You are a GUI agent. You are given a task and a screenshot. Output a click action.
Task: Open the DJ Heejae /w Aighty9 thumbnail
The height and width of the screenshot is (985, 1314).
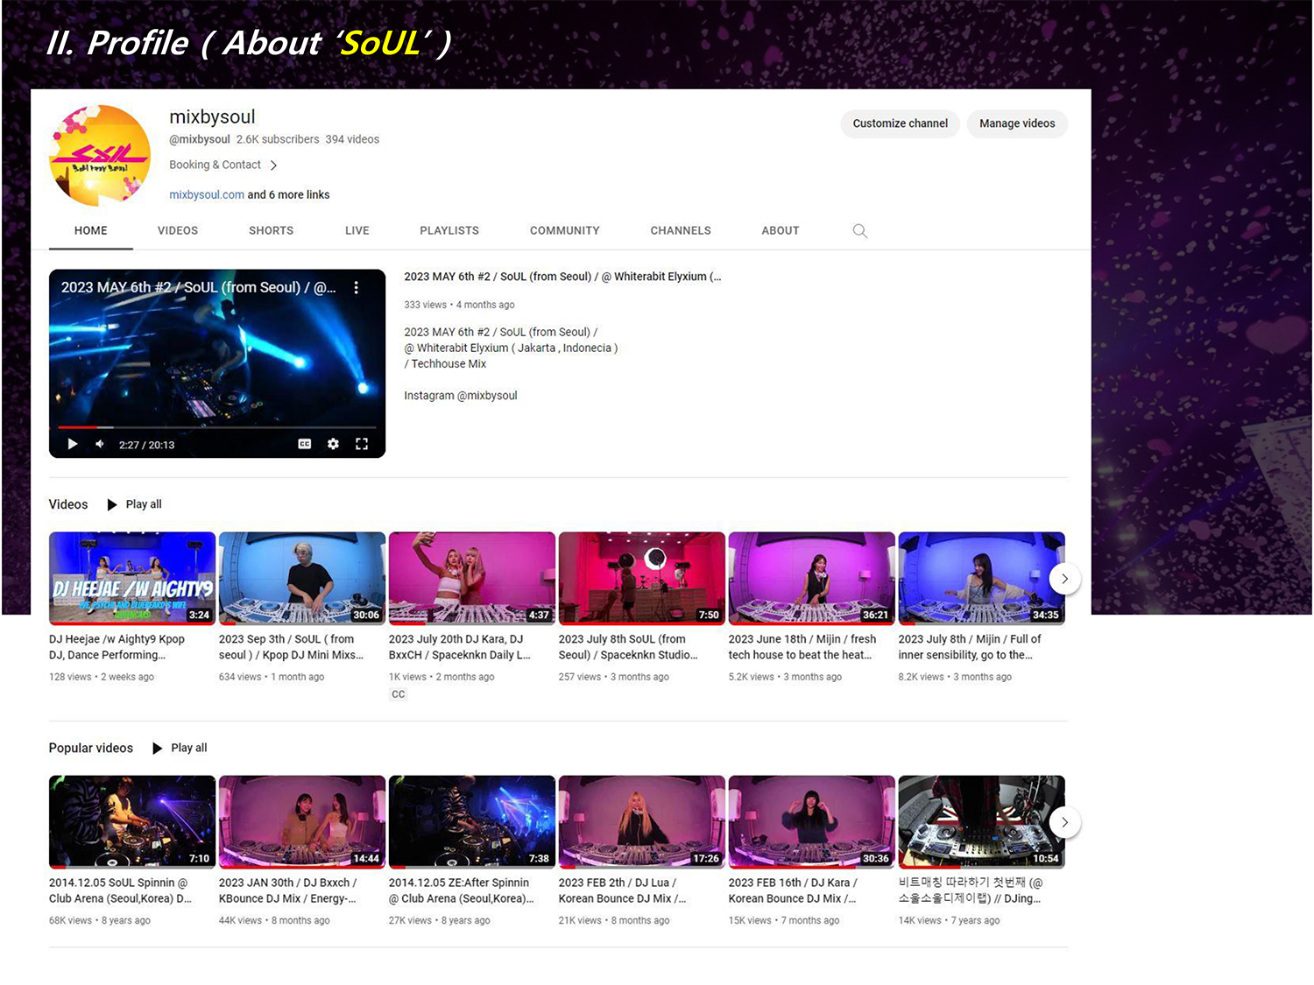click(132, 578)
